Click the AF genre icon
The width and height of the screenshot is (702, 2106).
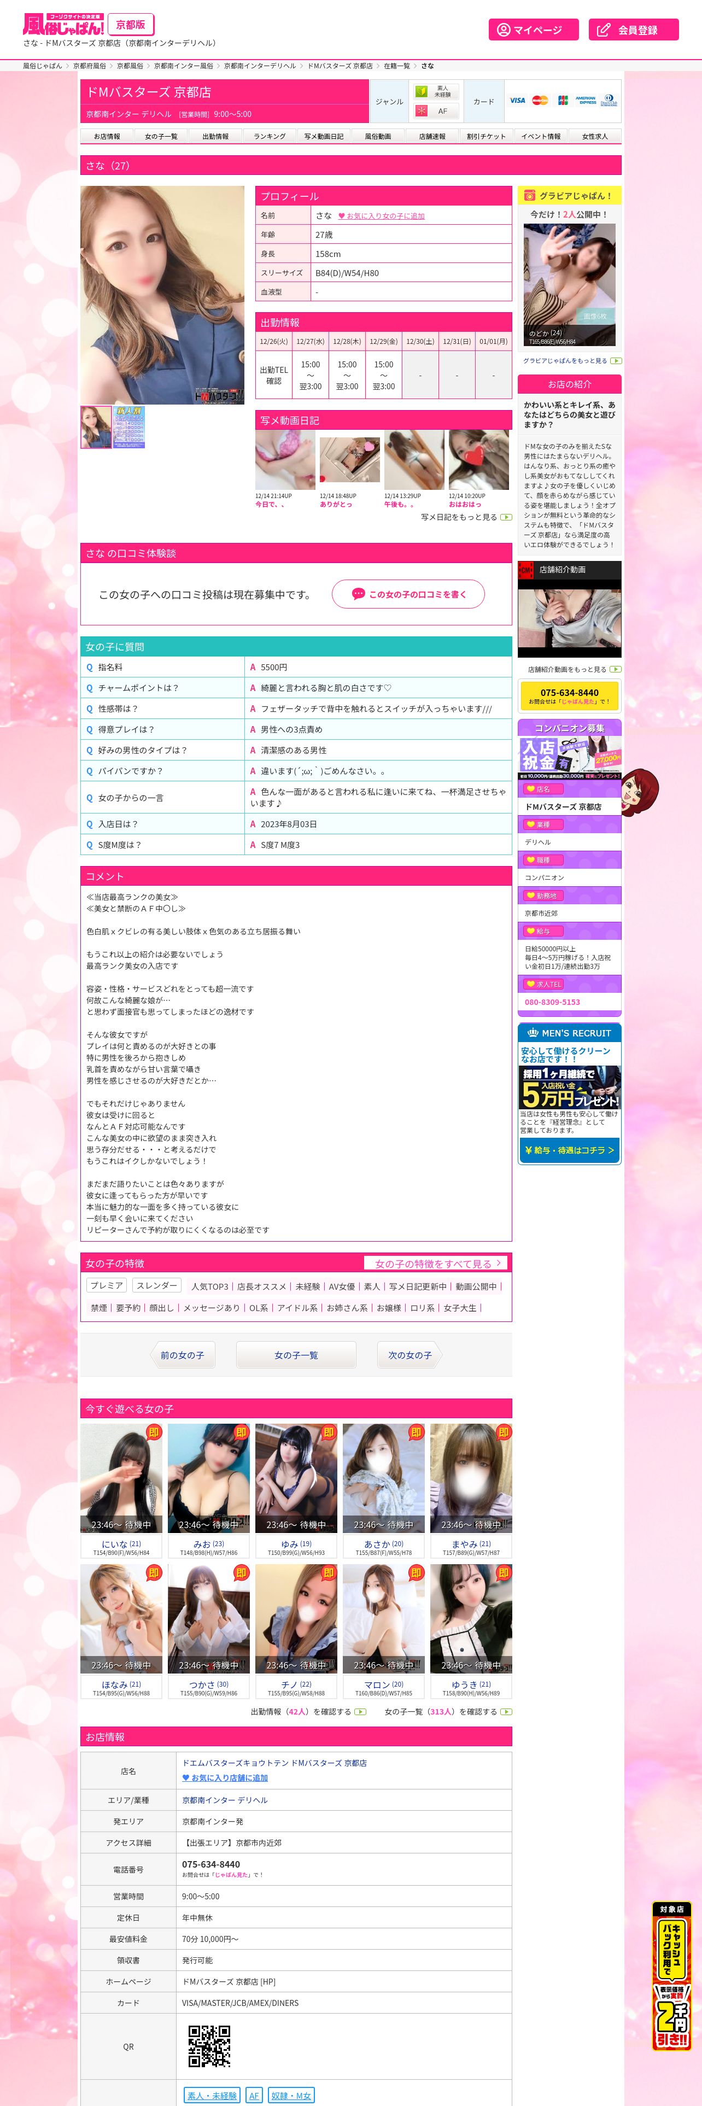(x=436, y=111)
